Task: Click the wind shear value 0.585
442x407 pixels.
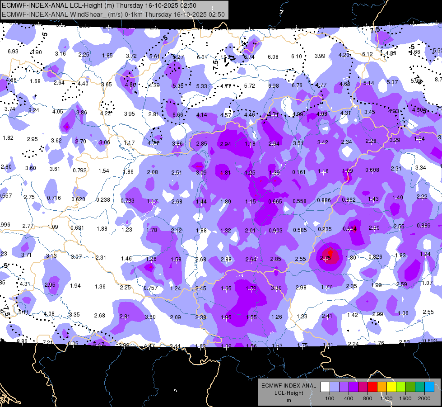Action: 300,230
